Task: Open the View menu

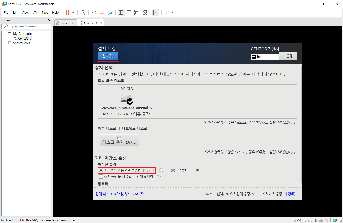Action: pos(25,13)
